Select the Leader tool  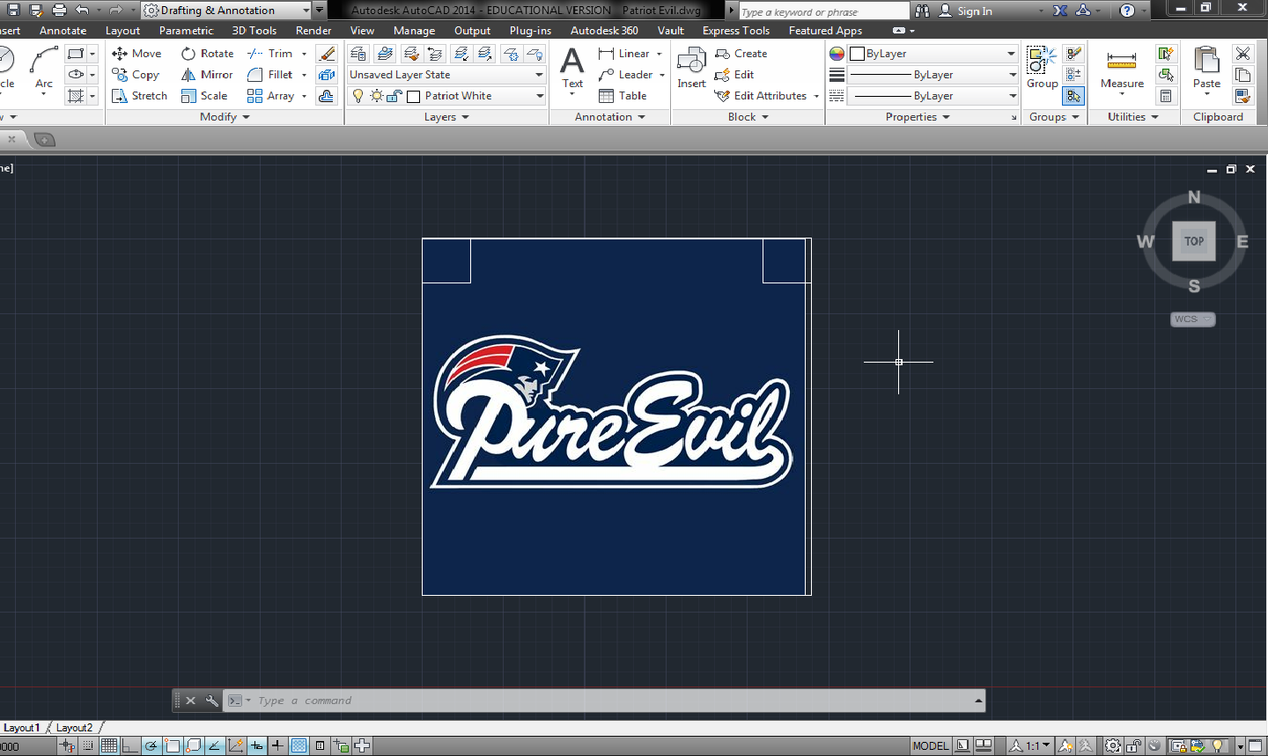pyautogui.click(x=626, y=75)
